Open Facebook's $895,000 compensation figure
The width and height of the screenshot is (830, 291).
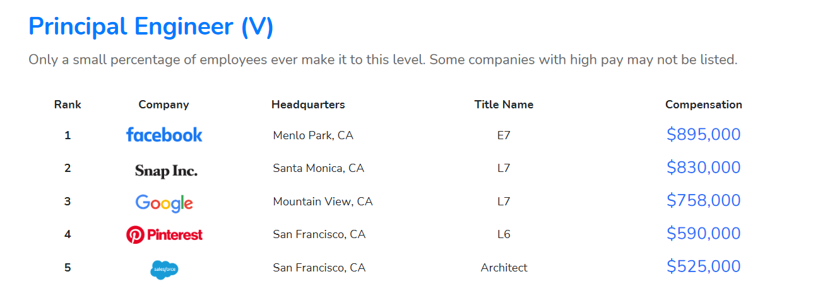(x=703, y=135)
